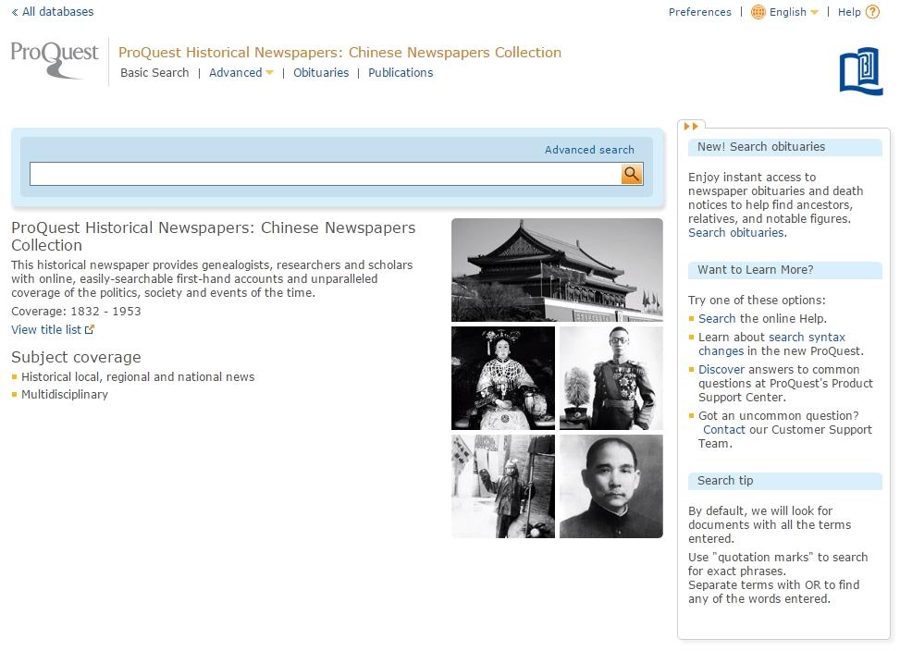Click the globe language icon
The height and width of the screenshot is (651, 900).
[758, 12]
